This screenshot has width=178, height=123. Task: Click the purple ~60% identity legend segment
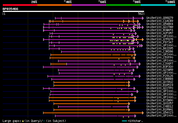[x=89, y=5]
